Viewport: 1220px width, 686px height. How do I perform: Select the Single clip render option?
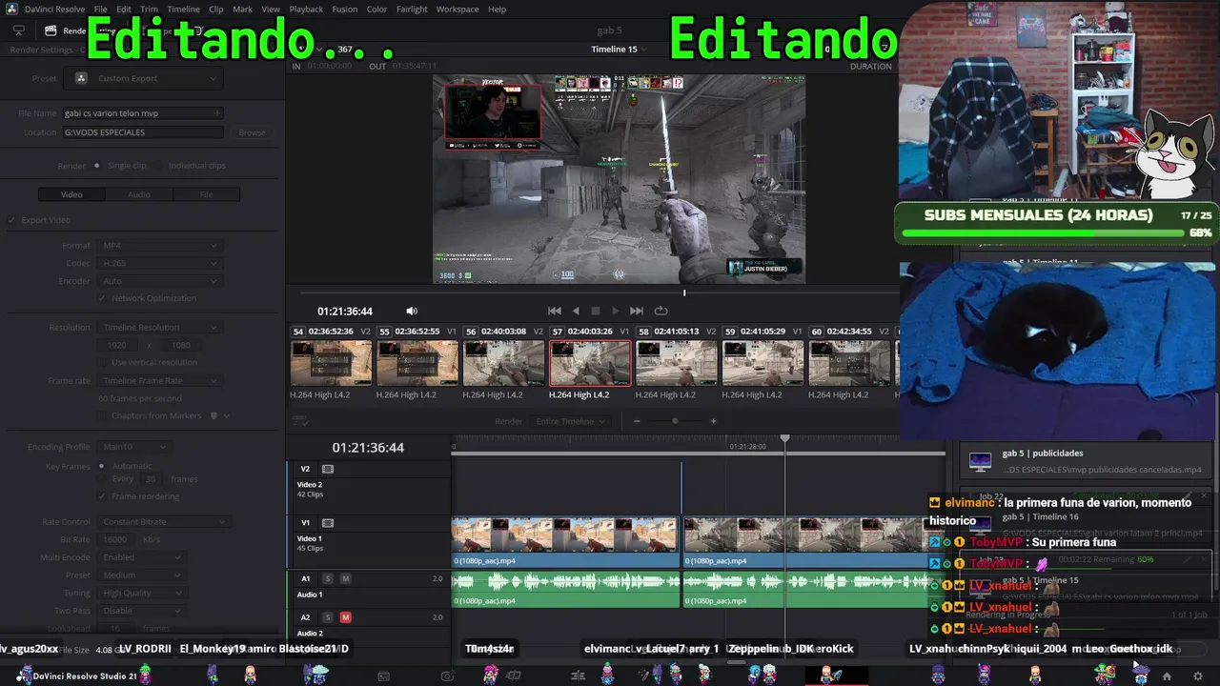(96, 166)
